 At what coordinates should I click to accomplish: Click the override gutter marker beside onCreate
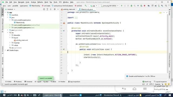(64, 31)
